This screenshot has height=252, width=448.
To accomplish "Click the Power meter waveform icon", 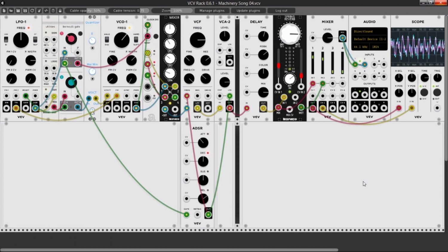I will point(46,10).
